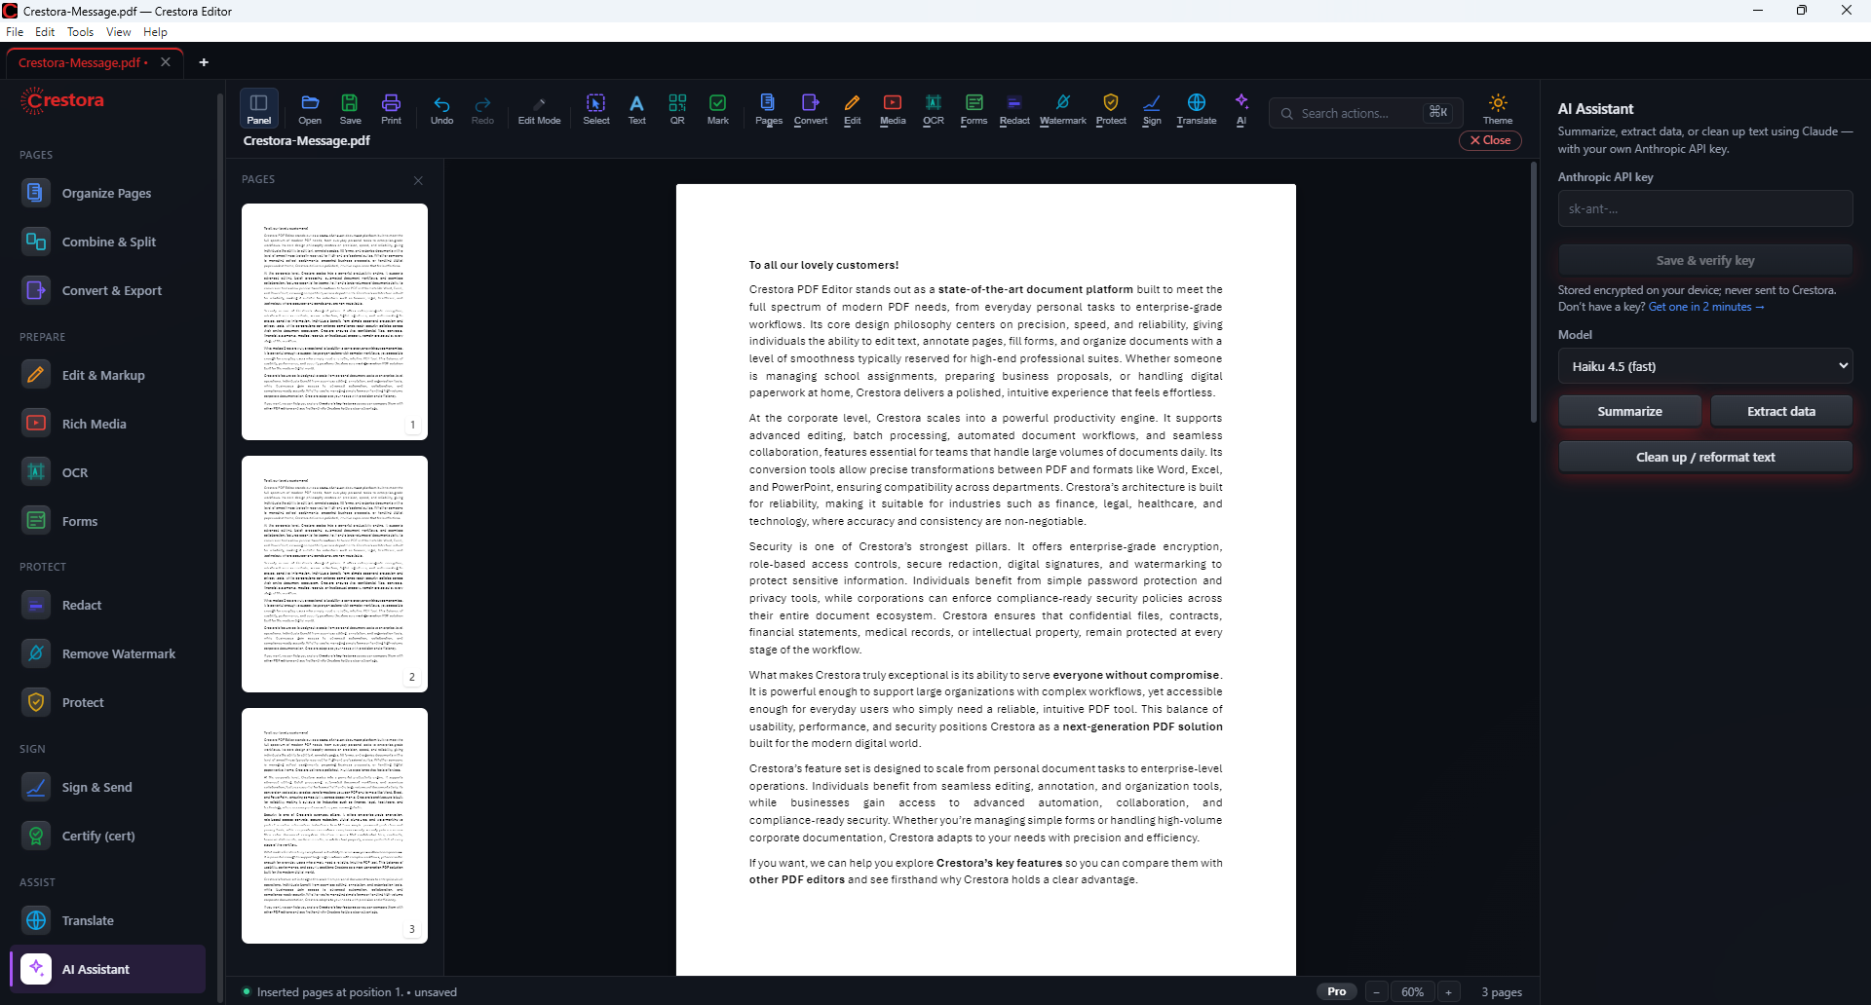Click the Extract data button

pos(1781,411)
